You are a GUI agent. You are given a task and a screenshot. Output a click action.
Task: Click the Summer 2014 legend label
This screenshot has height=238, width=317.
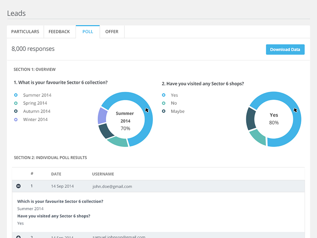(x=37, y=95)
